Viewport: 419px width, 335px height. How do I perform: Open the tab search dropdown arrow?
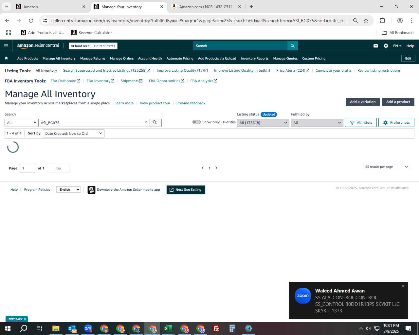pyautogui.click(x=6, y=7)
